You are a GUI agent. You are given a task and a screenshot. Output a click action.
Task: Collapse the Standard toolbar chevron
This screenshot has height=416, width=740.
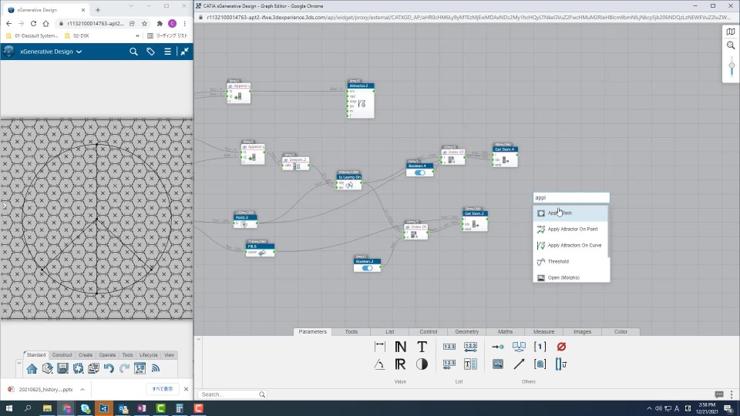coord(18,363)
